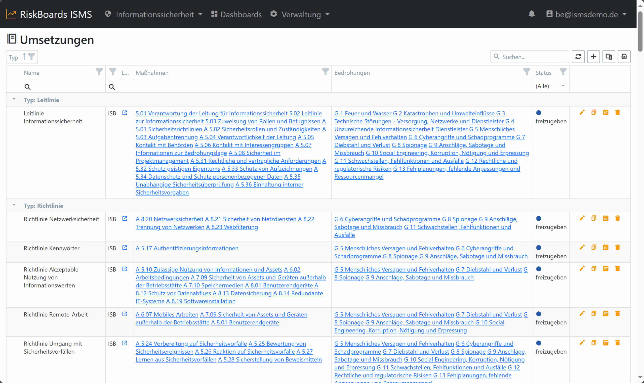This screenshot has height=383, width=644.
Task: Toggle the Bedrohungen column filter icon
Action: coord(527,72)
